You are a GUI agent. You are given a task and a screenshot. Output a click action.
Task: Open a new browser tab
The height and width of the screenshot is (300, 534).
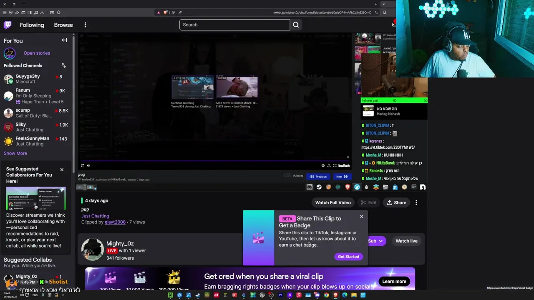click(375, 4)
